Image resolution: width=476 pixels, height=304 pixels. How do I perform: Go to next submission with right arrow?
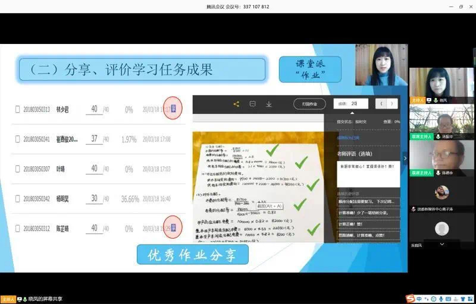point(392,103)
